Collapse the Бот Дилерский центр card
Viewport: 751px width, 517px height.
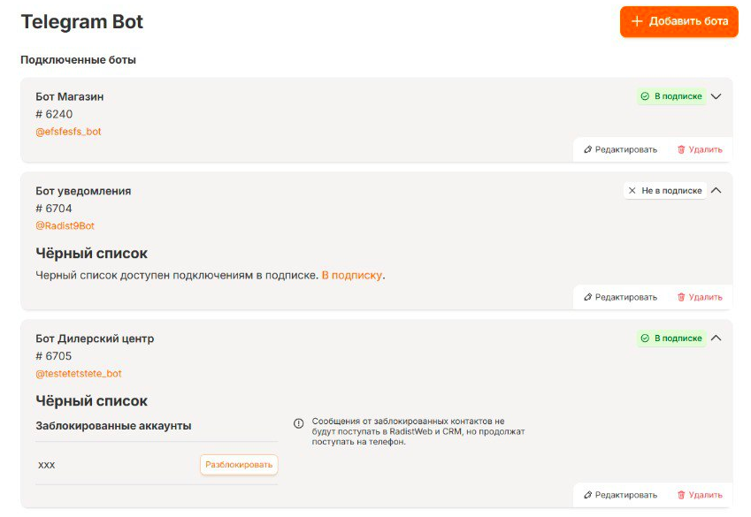coord(717,338)
